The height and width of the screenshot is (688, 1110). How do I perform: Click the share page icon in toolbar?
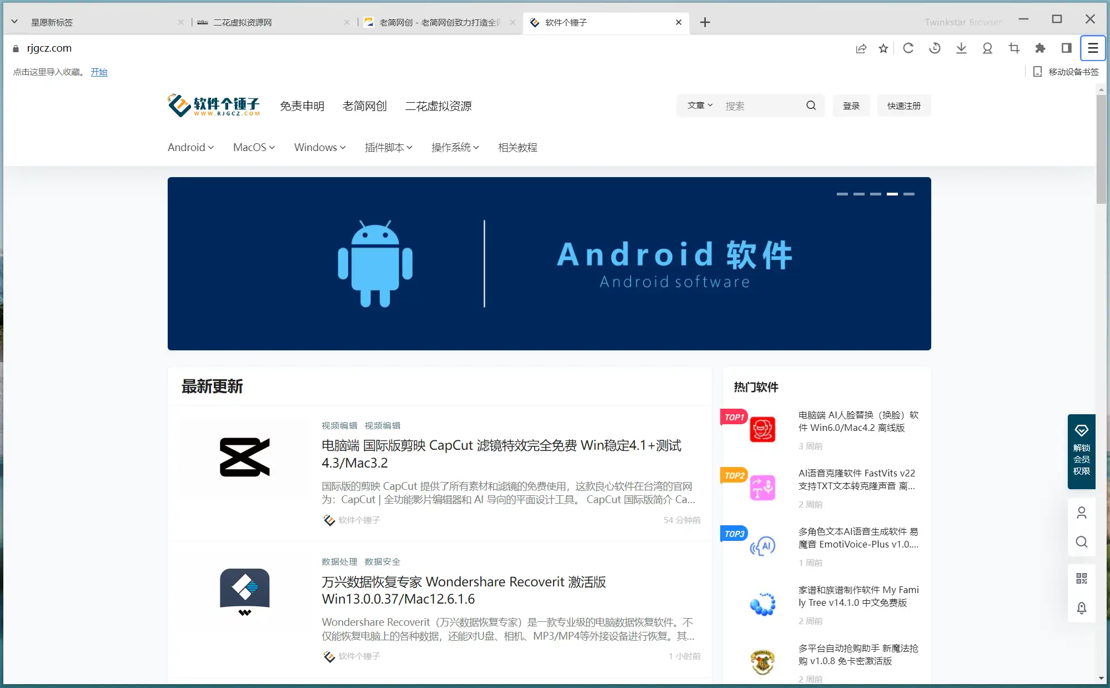coord(861,48)
